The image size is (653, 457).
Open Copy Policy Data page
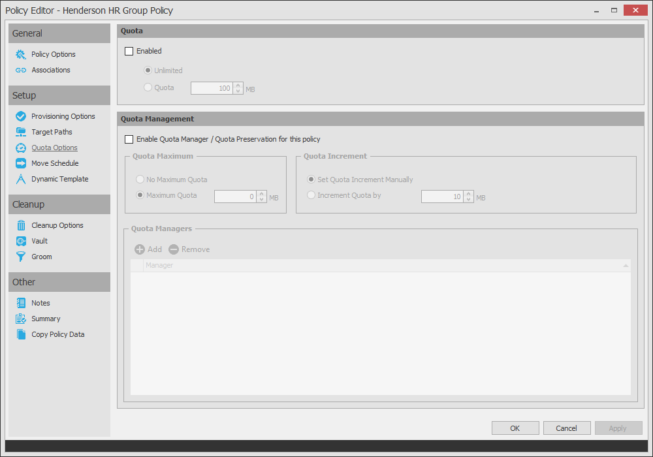click(58, 334)
